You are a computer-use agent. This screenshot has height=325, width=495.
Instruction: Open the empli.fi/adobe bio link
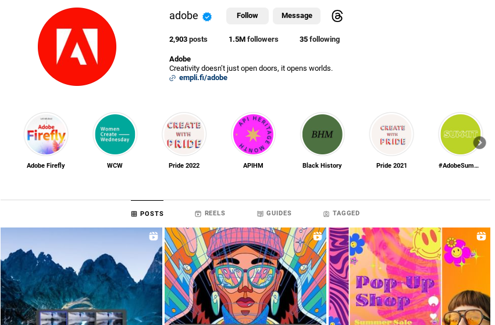[x=203, y=78]
